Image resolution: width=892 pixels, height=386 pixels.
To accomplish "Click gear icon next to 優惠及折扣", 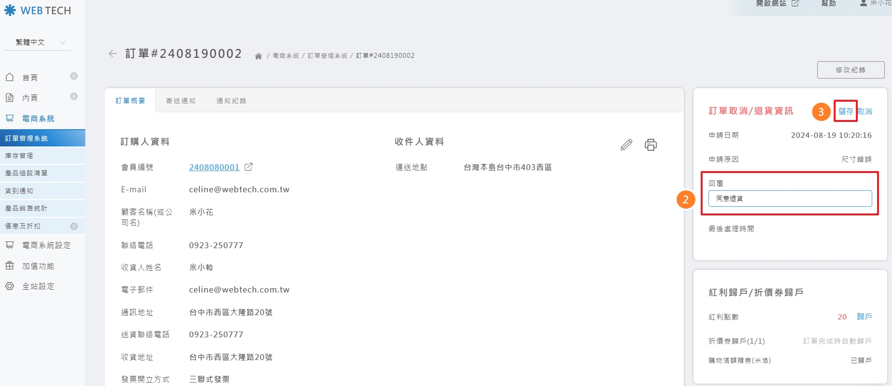I will [74, 226].
